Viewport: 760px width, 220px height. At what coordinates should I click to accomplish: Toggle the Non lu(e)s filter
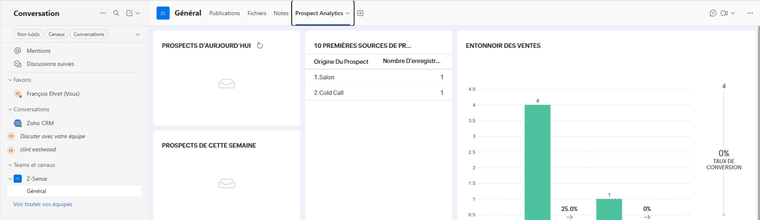28,34
